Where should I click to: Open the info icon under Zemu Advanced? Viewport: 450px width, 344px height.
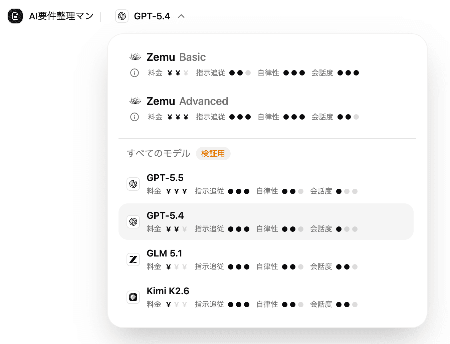click(135, 117)
